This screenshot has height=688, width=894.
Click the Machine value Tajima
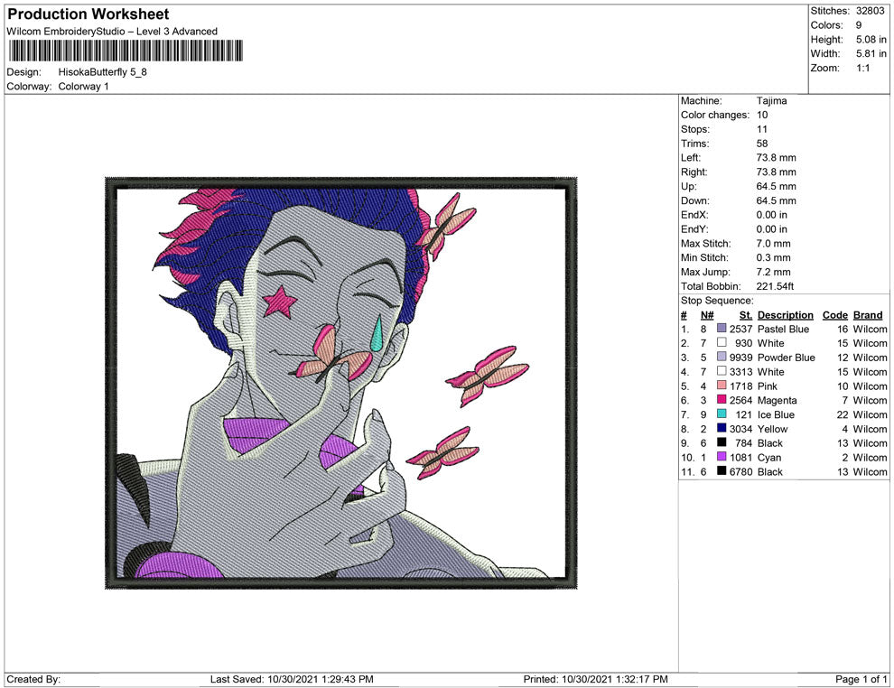(771, 101)
